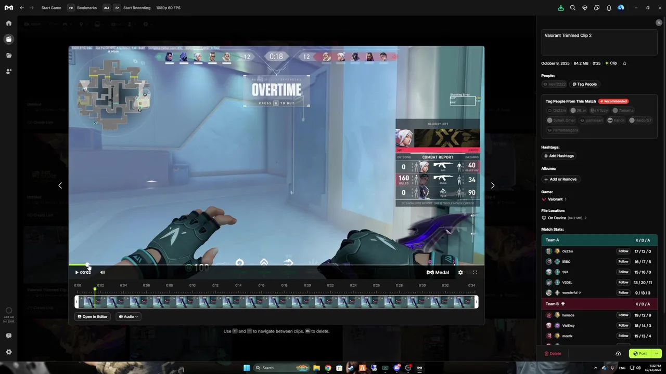Click the clip filmstrip thumbnail track
Screen dimensions: 666x374
[x=276, y=302]
